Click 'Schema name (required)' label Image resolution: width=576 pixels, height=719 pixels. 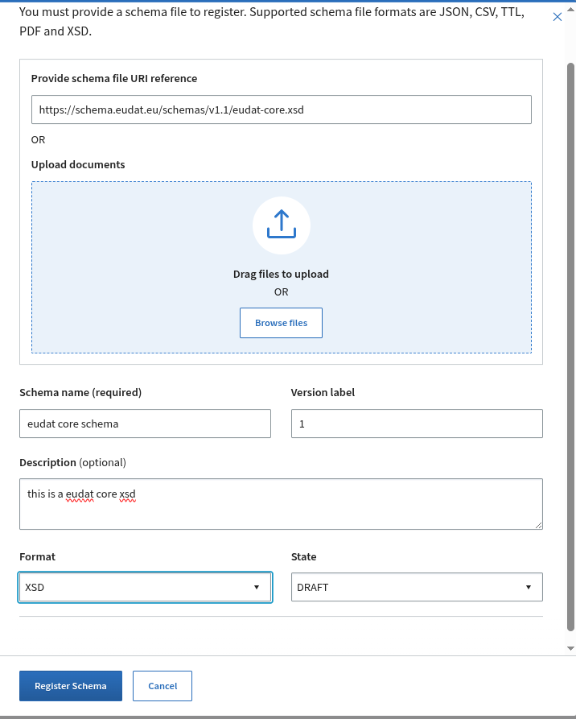point(80,393)
